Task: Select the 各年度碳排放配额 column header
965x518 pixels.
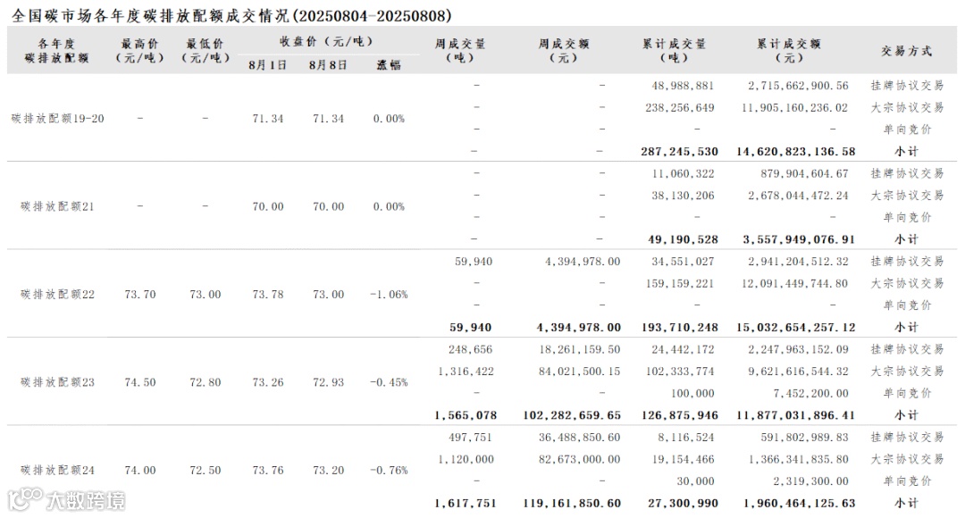Action: [x=56, y=50]
